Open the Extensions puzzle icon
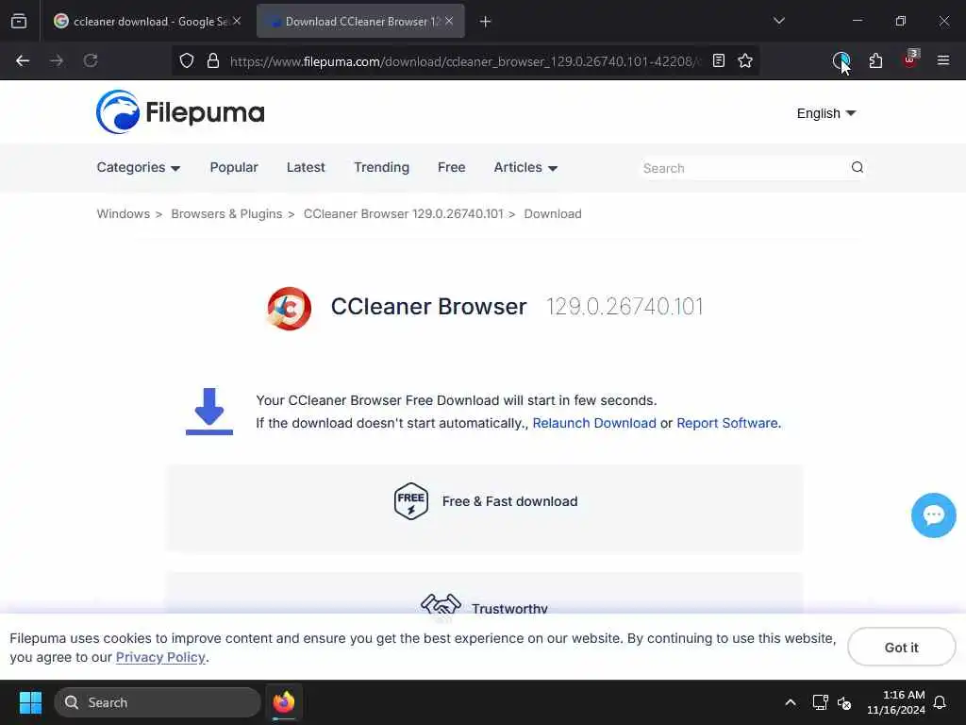966x725 pixels. (x=875, y=60)
